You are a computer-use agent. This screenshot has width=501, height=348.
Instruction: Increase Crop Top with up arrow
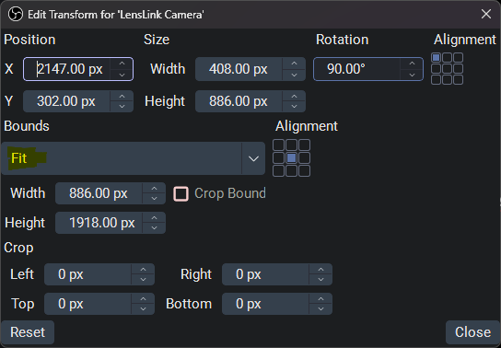[x=143, y=298]
